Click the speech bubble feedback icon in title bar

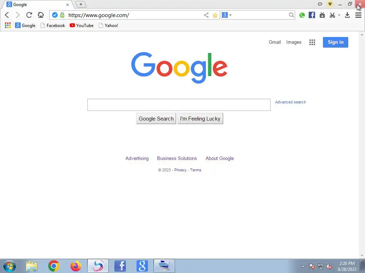320,4
